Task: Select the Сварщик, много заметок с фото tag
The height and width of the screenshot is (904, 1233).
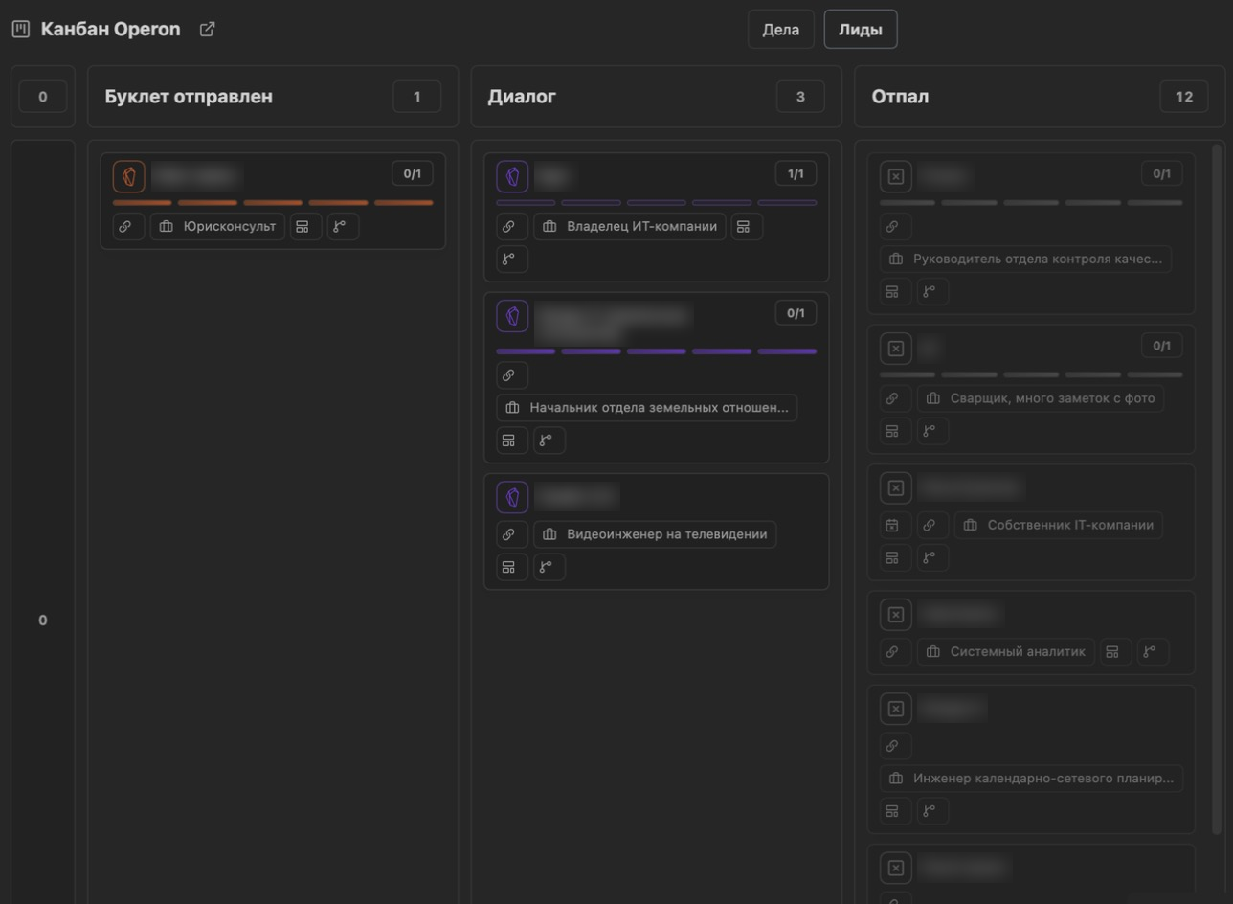Action: [x=1041, y=398]
